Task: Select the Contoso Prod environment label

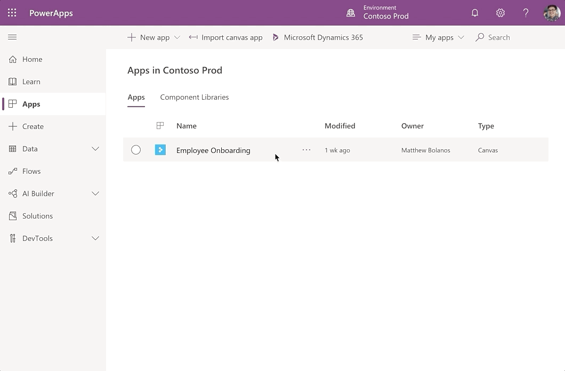Action: click(386, 16)
